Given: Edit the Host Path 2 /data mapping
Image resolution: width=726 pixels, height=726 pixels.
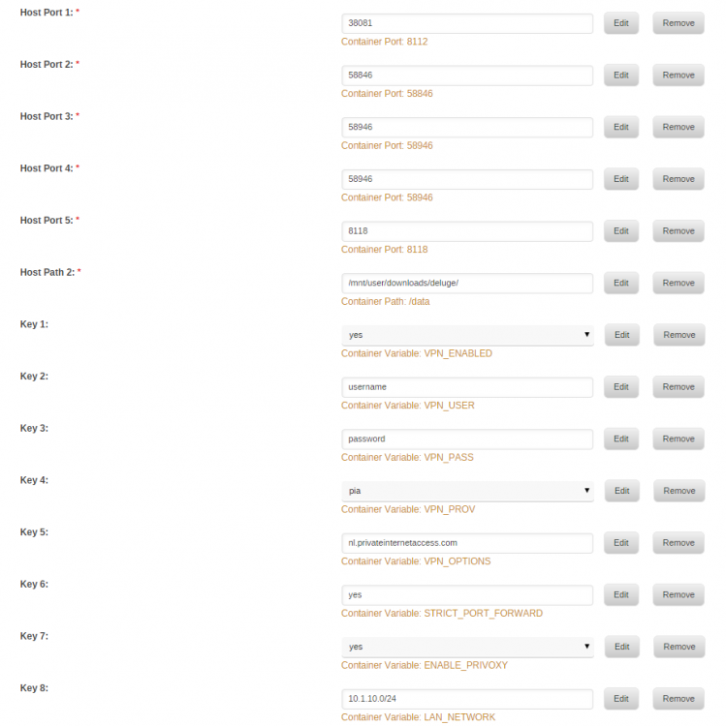Looking at the screenshot, I should point(621,283).
